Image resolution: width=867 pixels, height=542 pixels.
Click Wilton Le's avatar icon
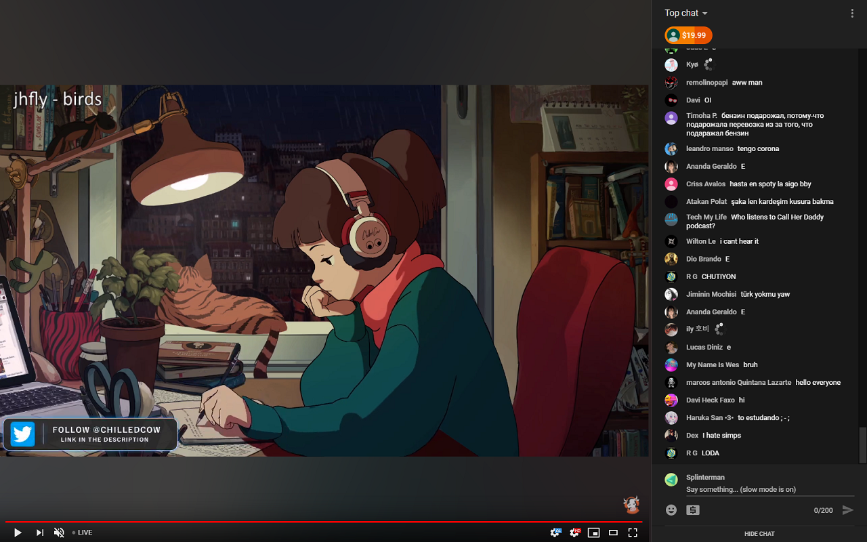tap(671, 241)
